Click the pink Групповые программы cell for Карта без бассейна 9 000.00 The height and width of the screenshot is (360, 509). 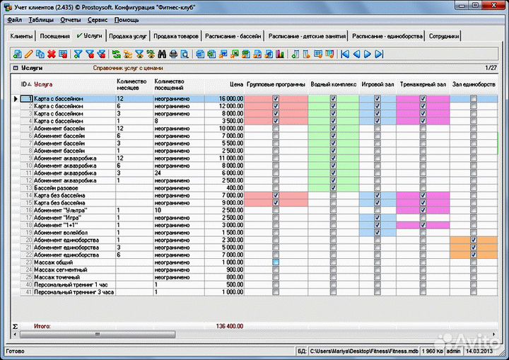276,203
